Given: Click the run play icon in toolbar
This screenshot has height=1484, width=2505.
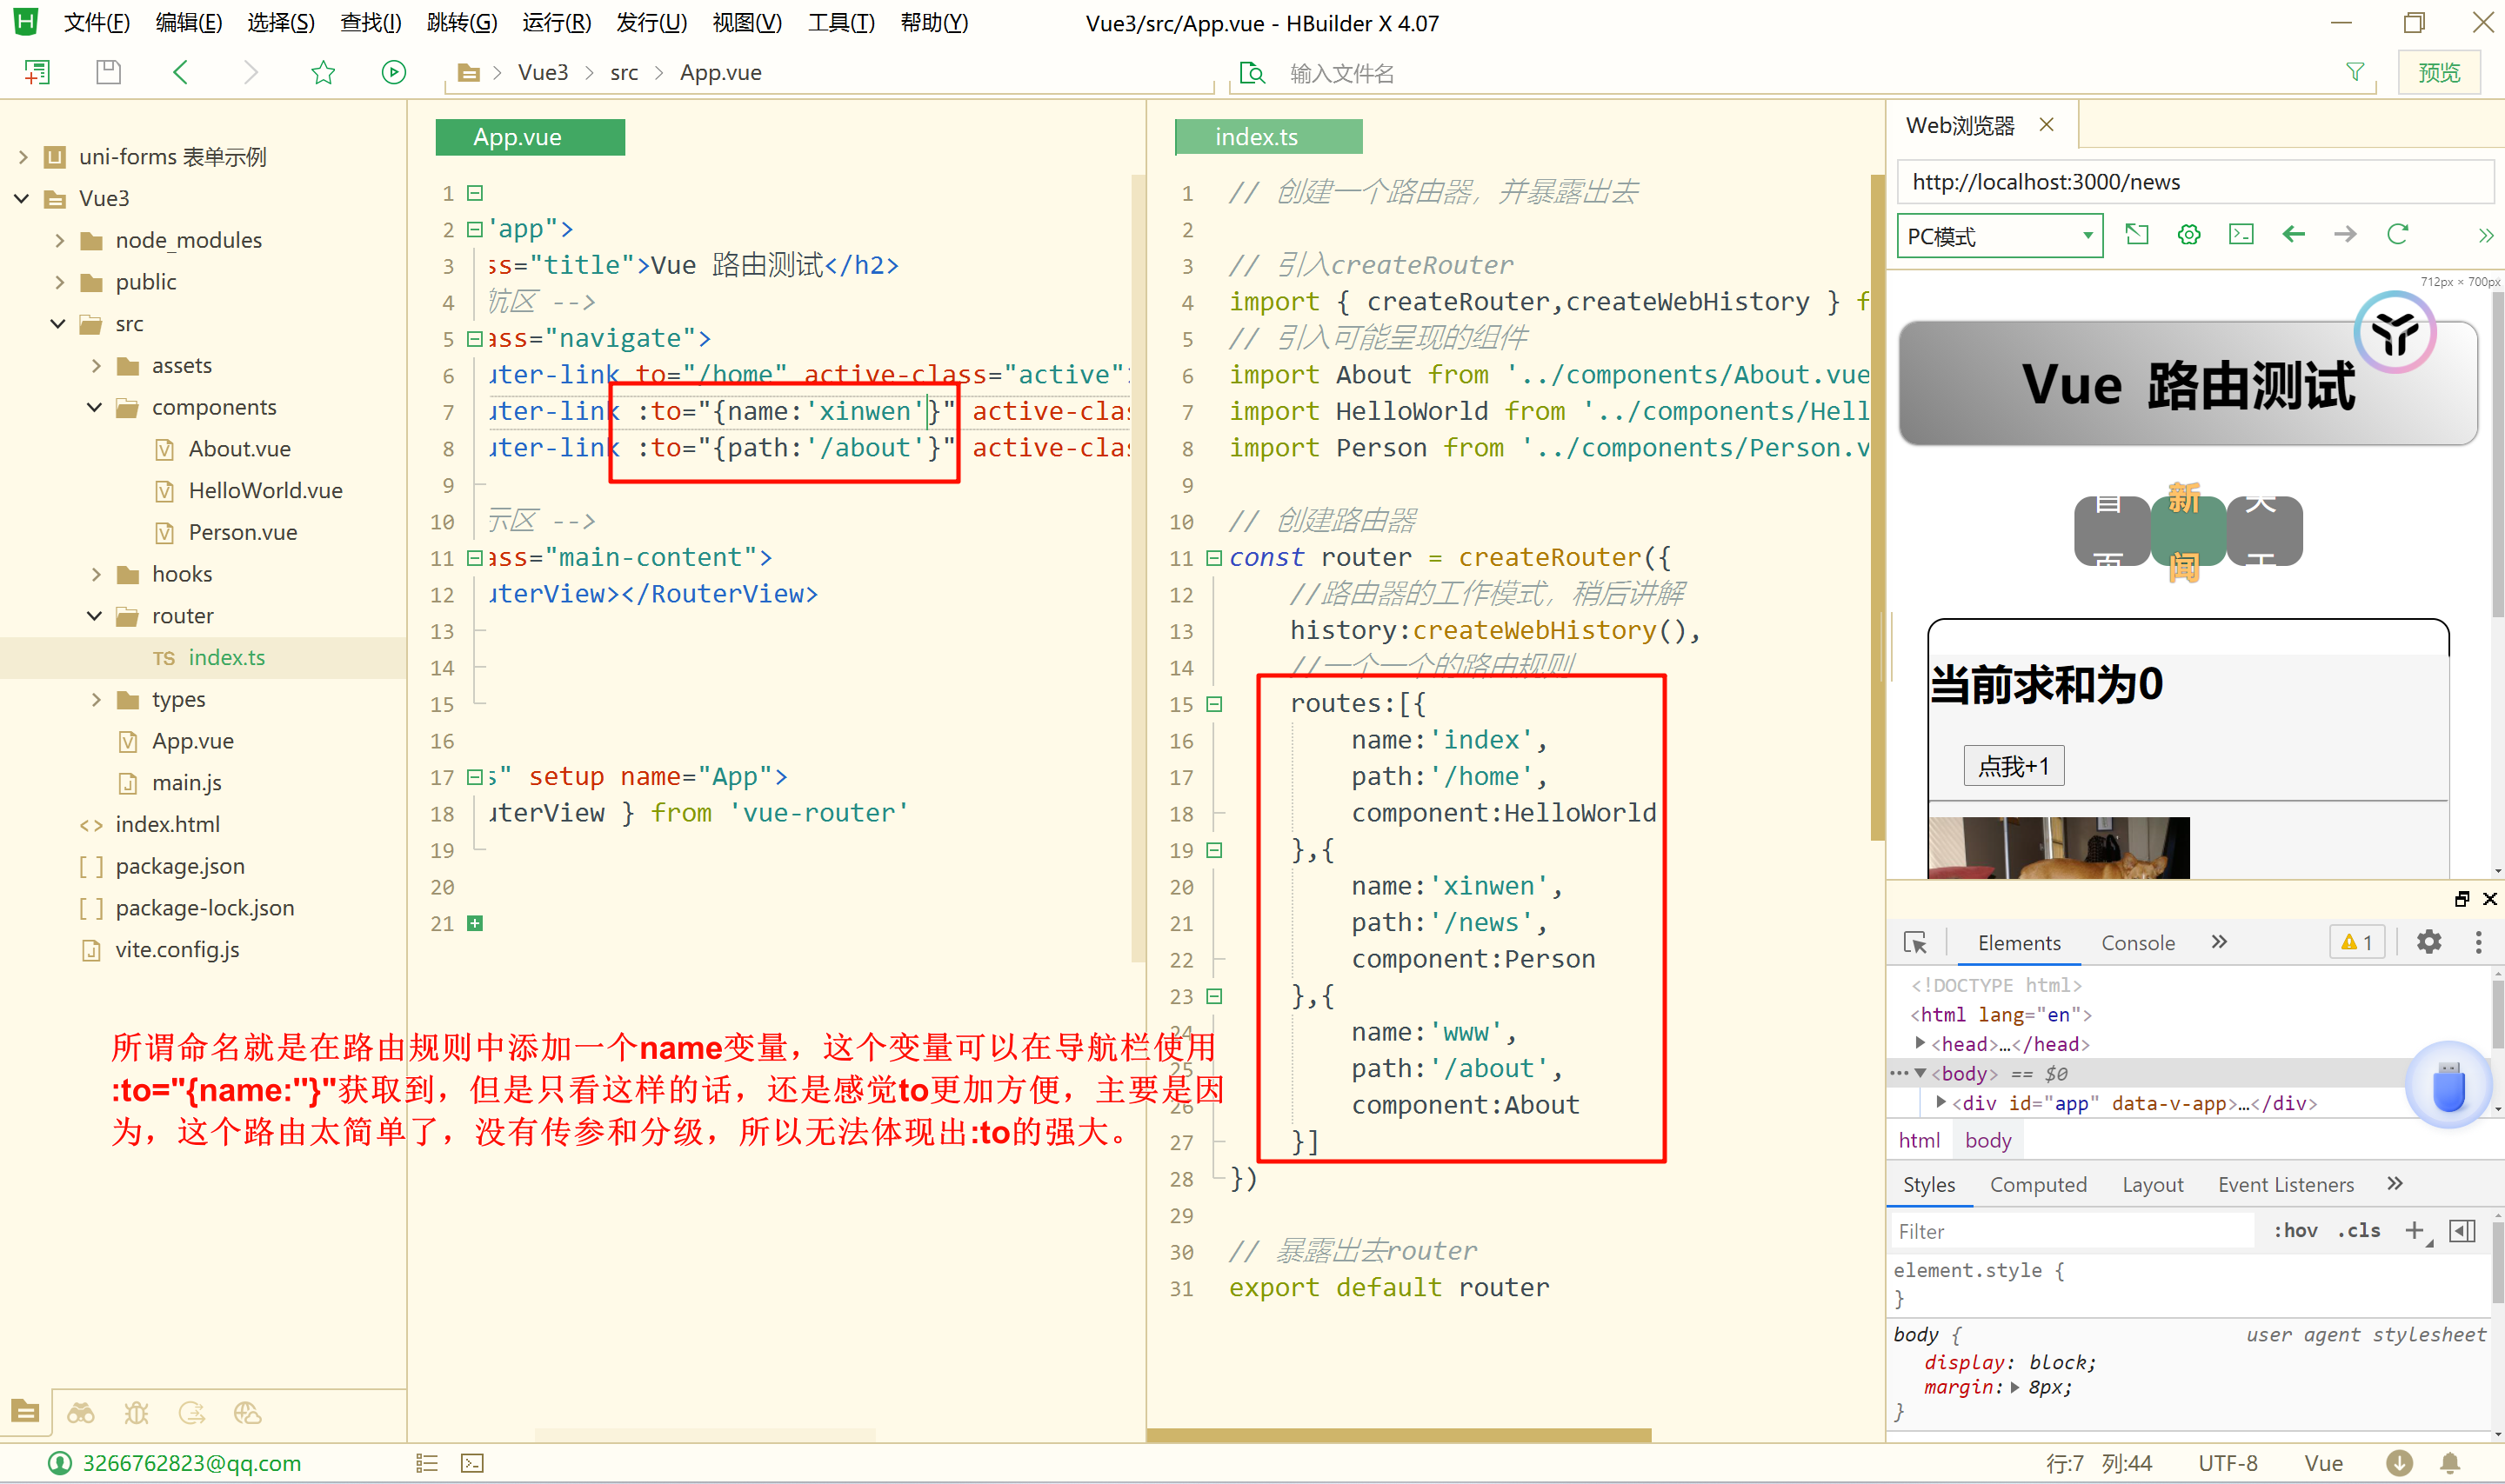Looking at the screenshot, I should (x=393, y=72).
